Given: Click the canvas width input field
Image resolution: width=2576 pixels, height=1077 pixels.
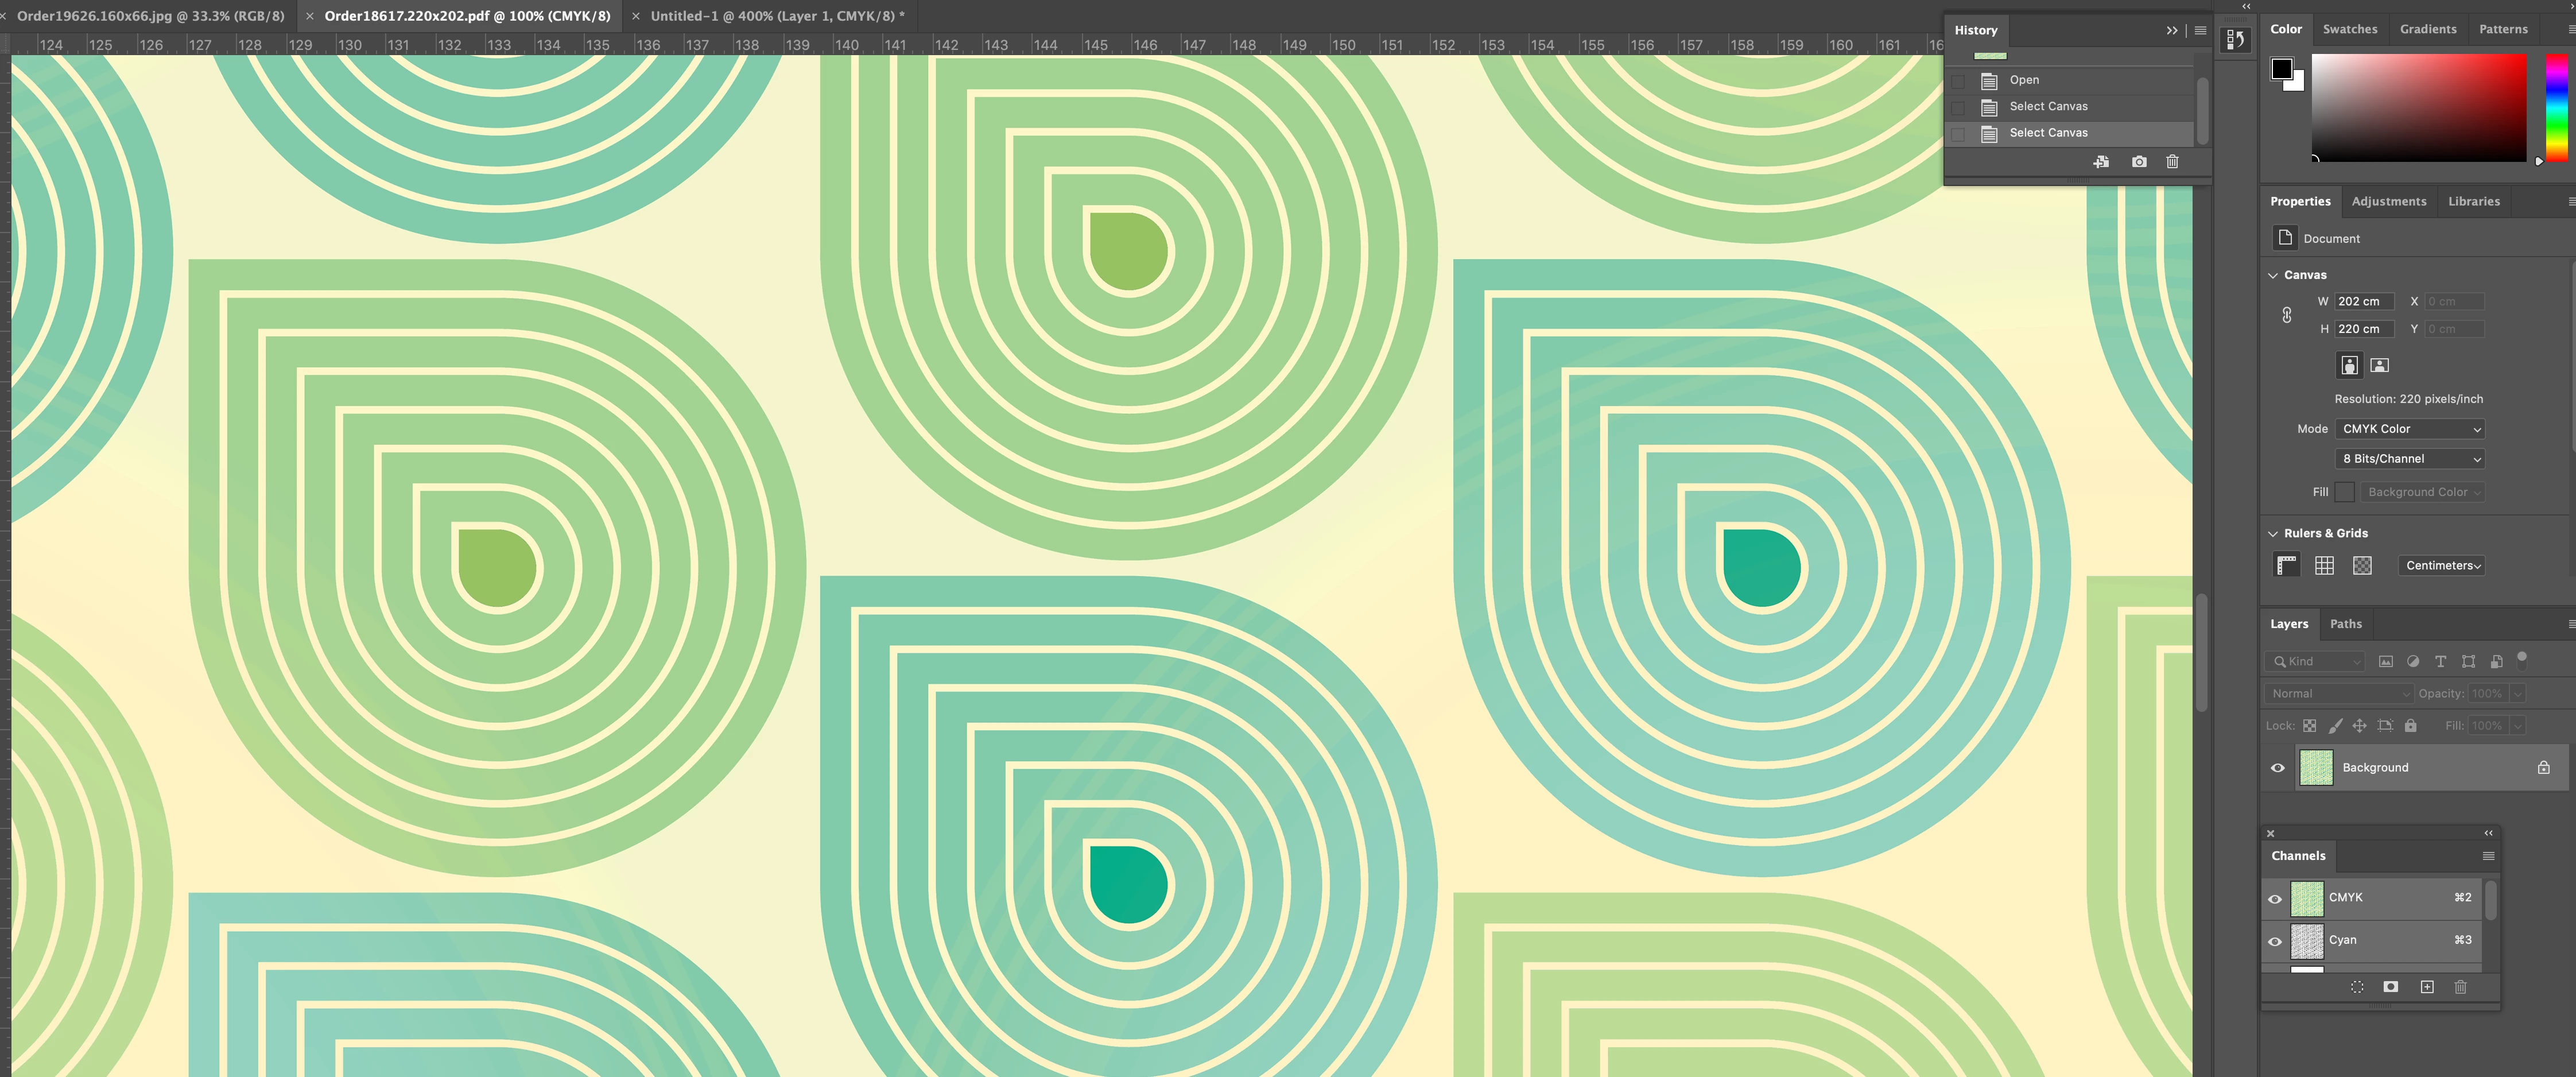Looking at the screenshot, I should [2363, 301].
